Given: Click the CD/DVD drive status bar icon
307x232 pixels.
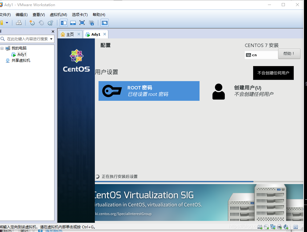Looking at the screenshot, I should (266, 227).
